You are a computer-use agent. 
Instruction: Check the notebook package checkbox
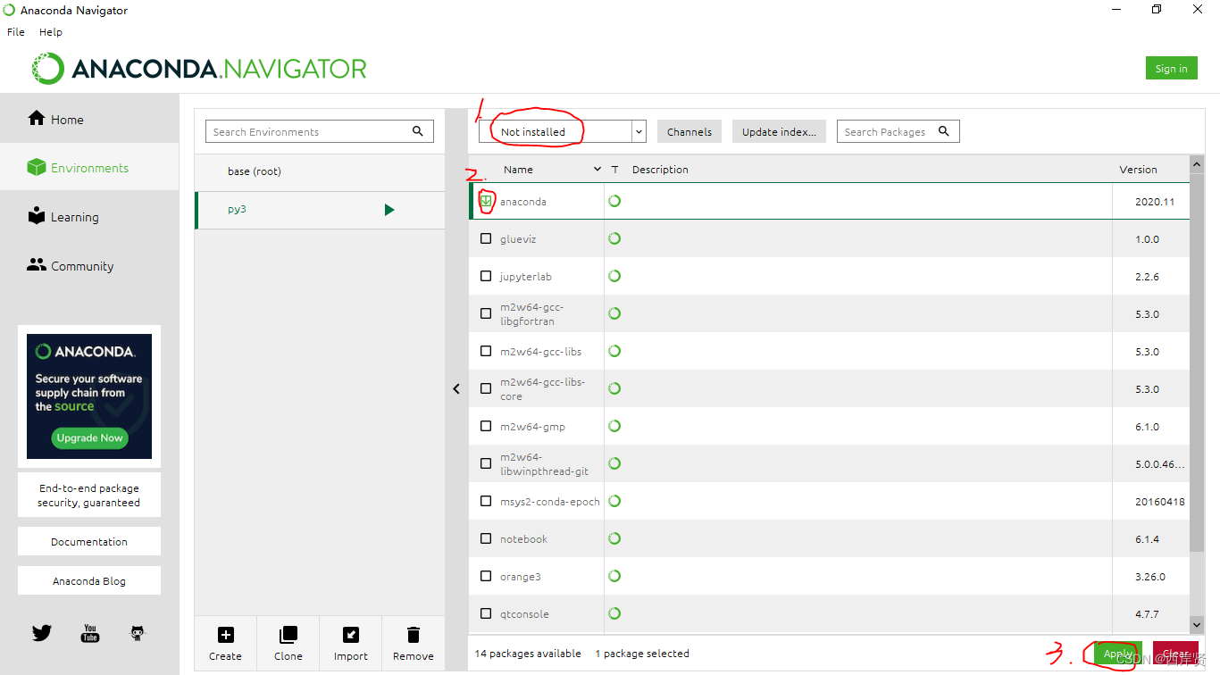point(486,538)
